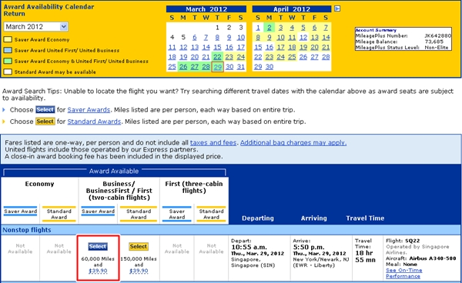Open Additional bag charges may apply link
The width and height of the screenshot is (462, 283).
click(x=293, y=143)
